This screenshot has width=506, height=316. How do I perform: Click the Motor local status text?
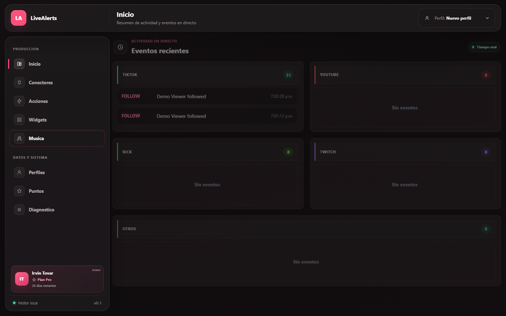coord(28,303)
